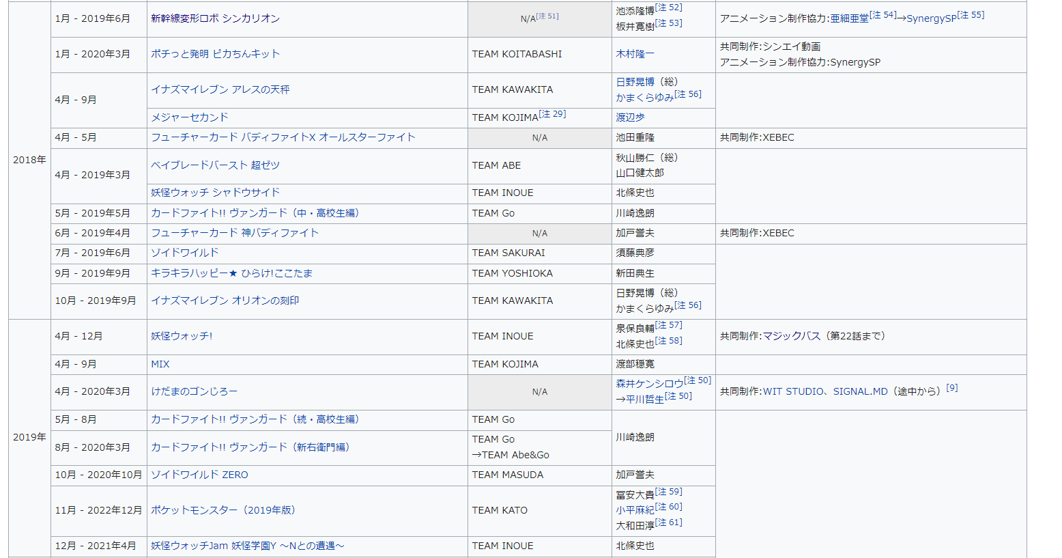1062x558 pixels.
Task: Open フューチャーカード バディファイトX オールスターファイト link
Action: coord(283,137)
